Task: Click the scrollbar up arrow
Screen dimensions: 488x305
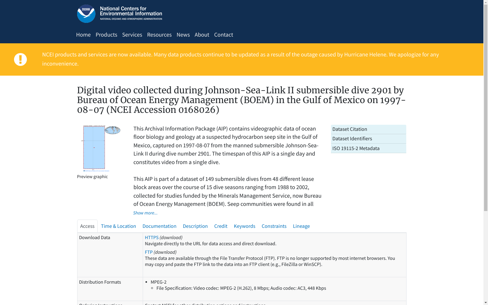Action: 486,2
